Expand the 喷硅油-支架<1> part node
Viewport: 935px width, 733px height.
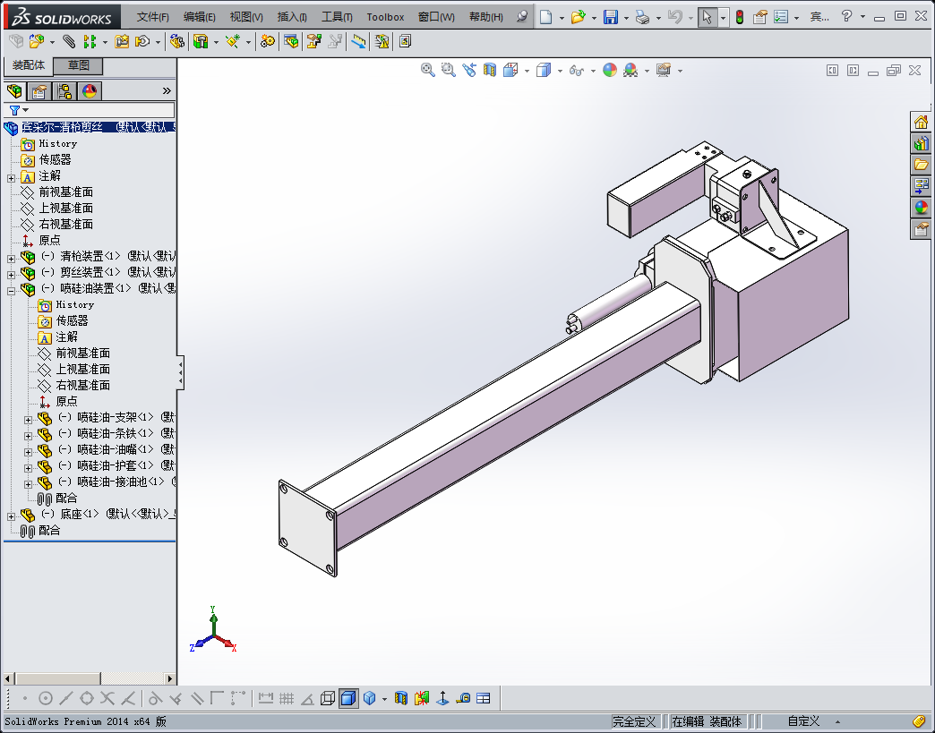28,420
